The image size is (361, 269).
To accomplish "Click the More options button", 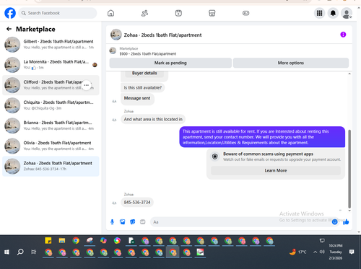I will 291,63.
